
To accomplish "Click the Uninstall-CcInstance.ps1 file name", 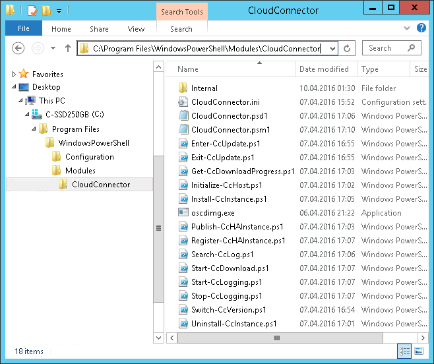I will [x=234, y=324].
